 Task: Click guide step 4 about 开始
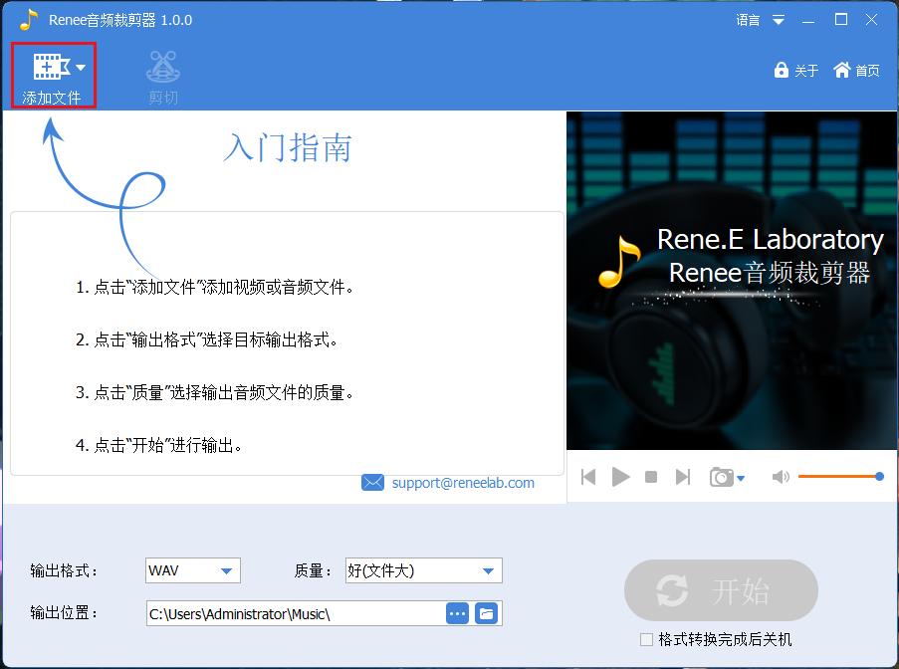tap(159, 445)
